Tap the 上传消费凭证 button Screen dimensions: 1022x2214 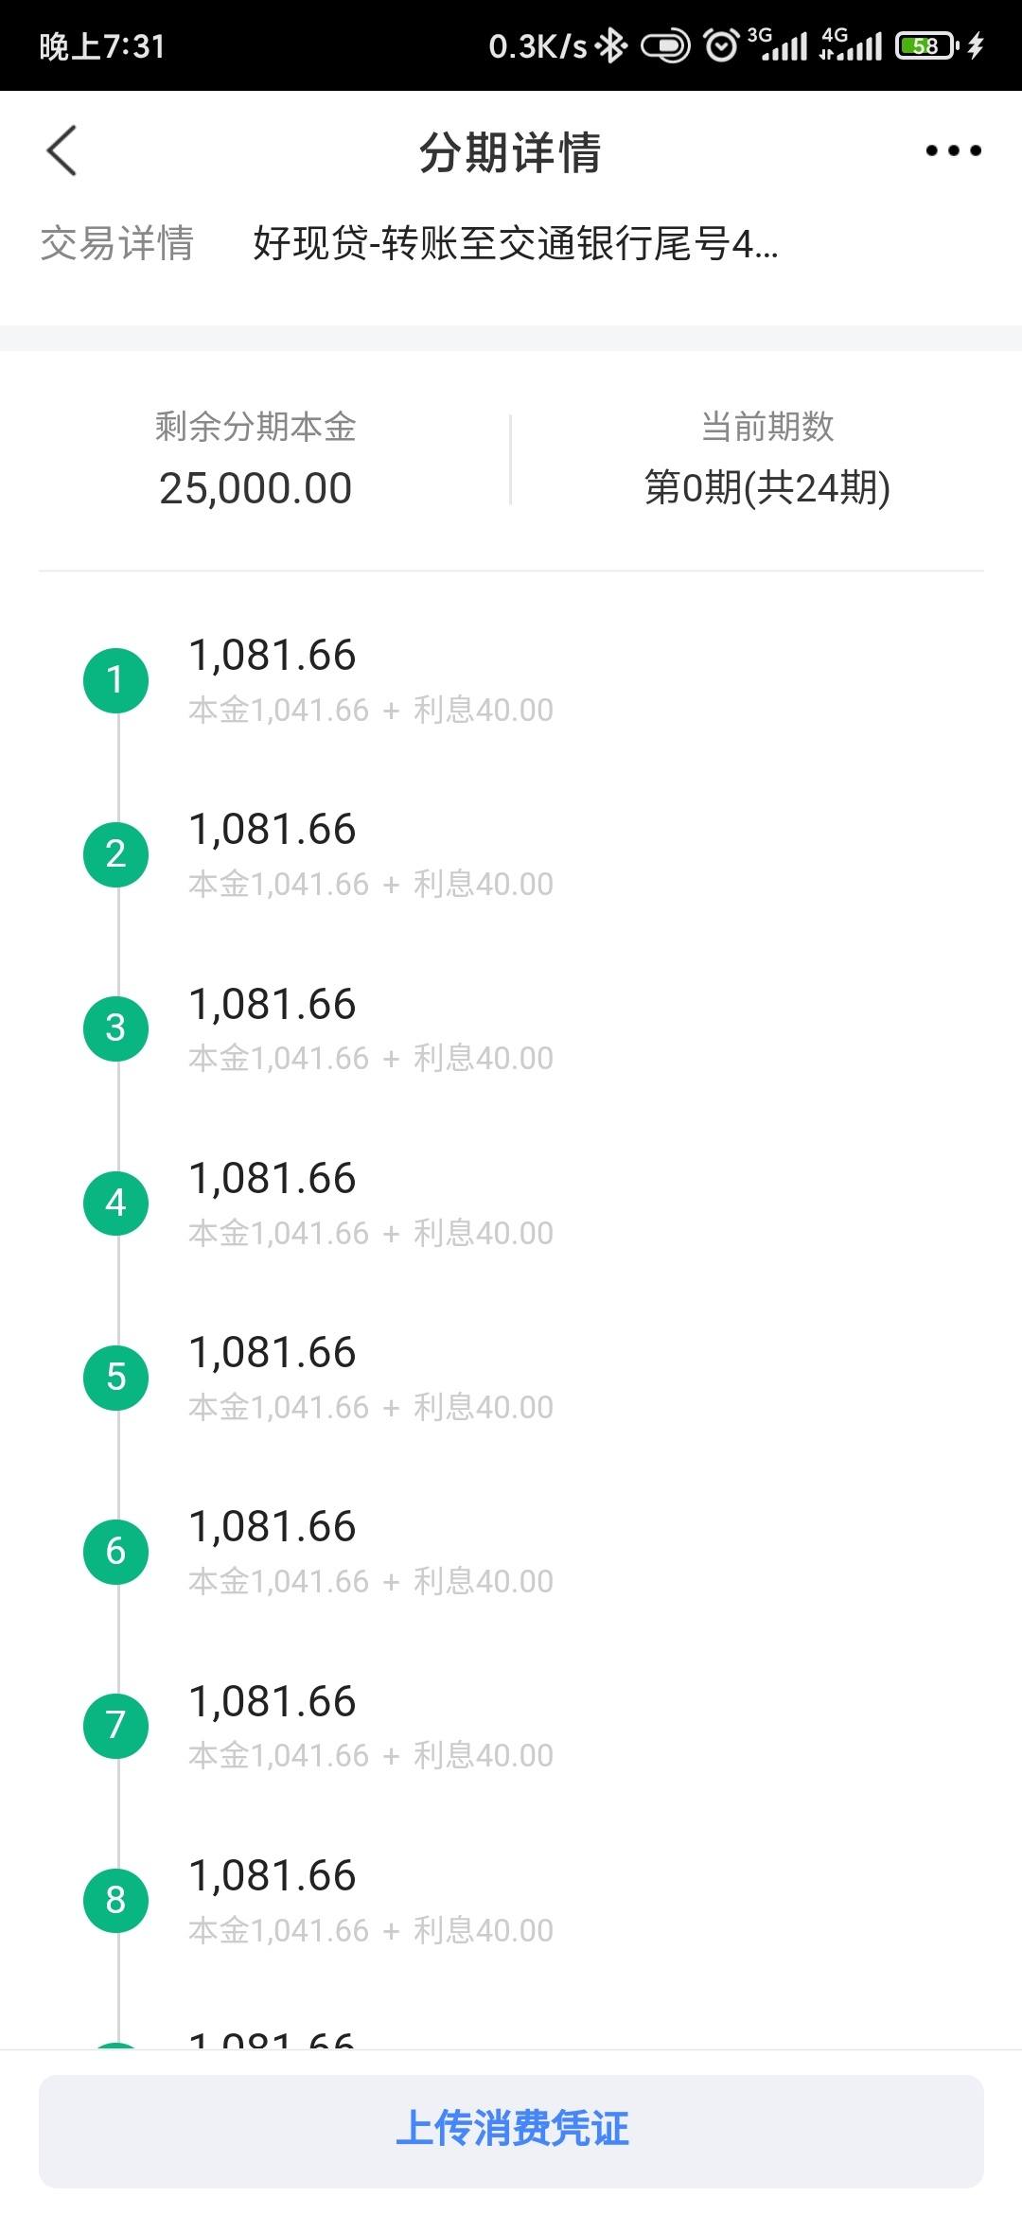(511, 2131)
